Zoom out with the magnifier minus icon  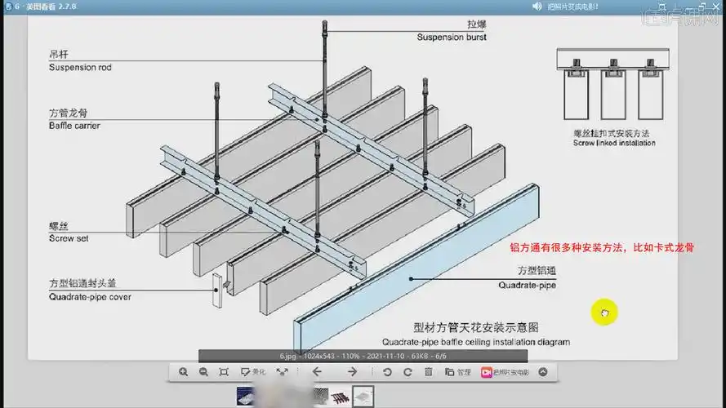click(x=203, y=372)
